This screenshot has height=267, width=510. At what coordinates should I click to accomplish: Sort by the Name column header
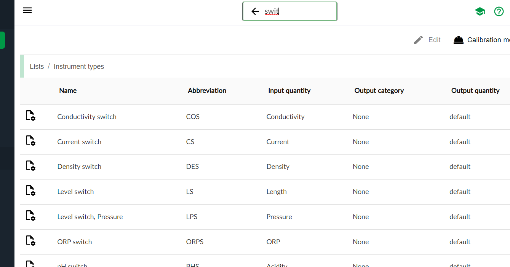(68, 91)
